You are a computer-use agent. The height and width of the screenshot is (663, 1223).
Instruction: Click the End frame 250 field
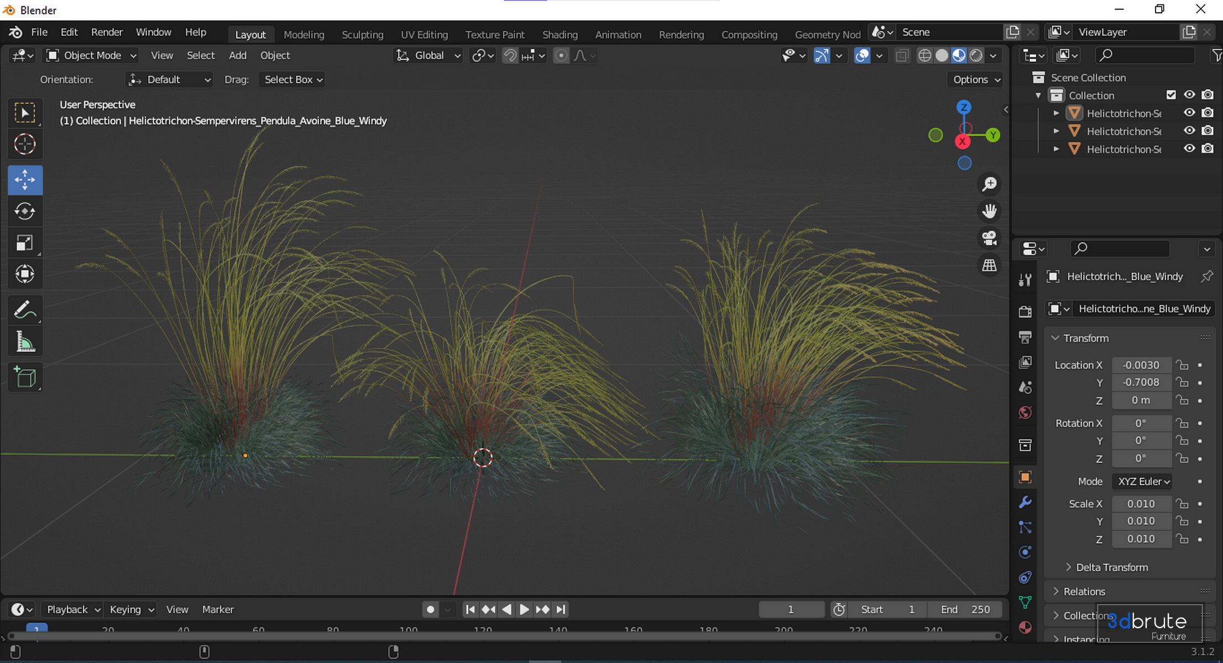[965, 609]
